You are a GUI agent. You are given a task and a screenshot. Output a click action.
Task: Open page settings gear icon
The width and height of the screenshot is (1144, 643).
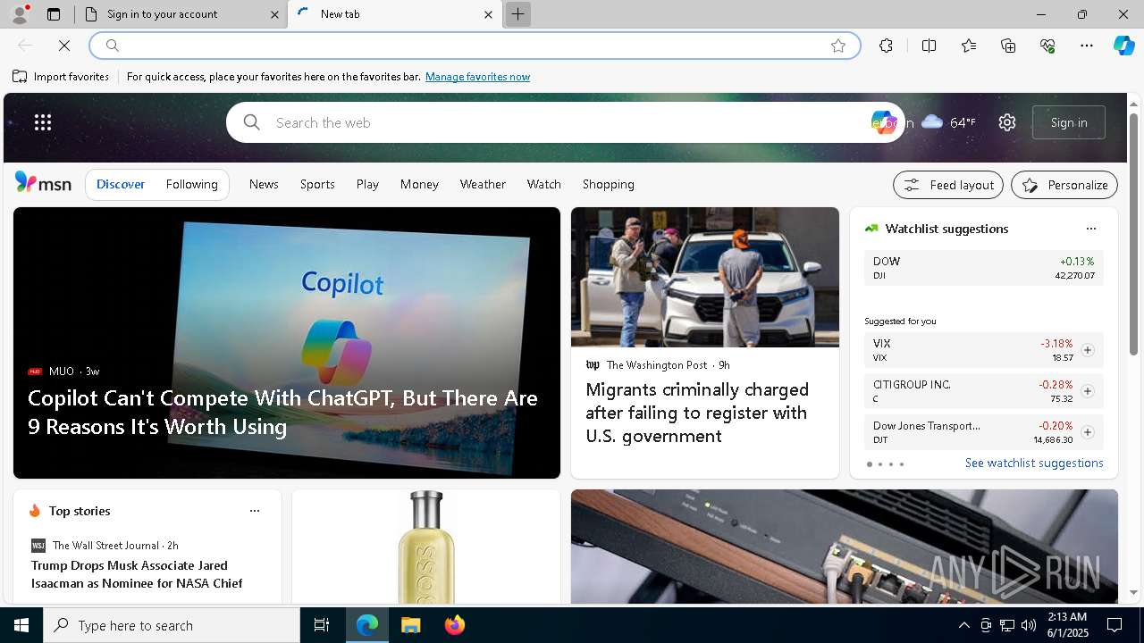(x=1007, y=122)
